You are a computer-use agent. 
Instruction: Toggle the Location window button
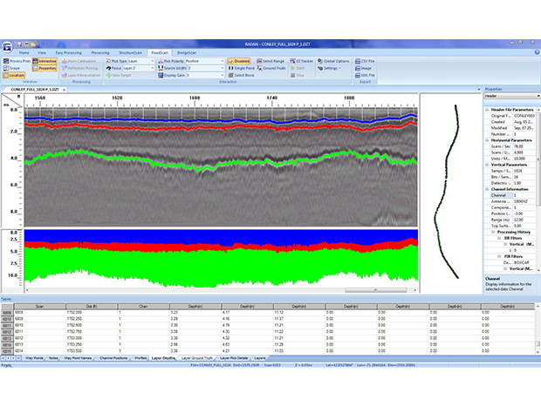tap(14, 76)
